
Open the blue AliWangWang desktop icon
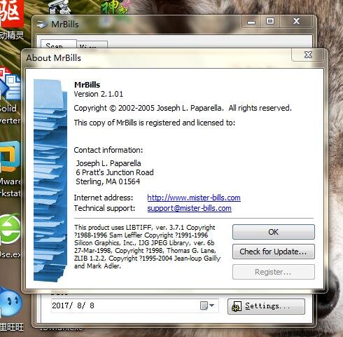click(x=11, y=308)
